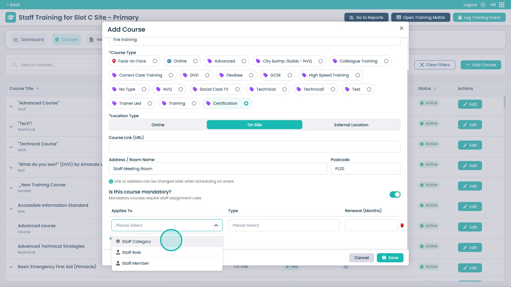Expand the _New Training Course row
Image resolution: width=511 pixels, height=287 pixels.
(x=11, y=188)
